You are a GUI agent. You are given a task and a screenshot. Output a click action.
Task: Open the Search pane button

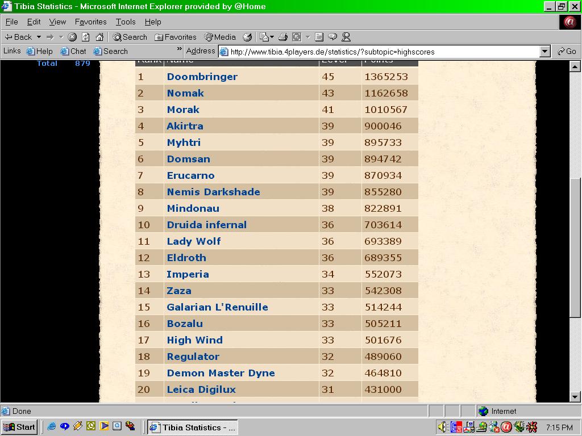click(130, 37)
